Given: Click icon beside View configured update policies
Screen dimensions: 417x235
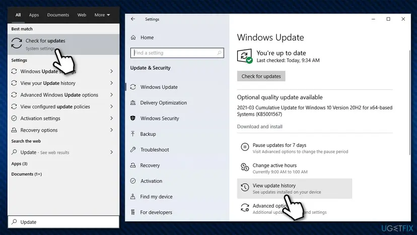Looking at the screenshot, I should tap(14, 106).
